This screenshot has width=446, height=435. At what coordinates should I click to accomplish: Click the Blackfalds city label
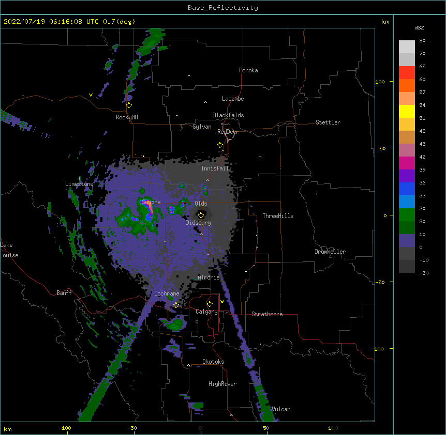(228, 115)
